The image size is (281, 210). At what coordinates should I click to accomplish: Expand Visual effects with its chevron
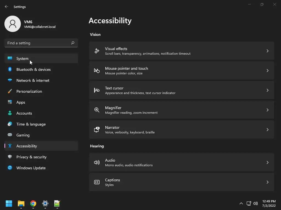(268, 51)
